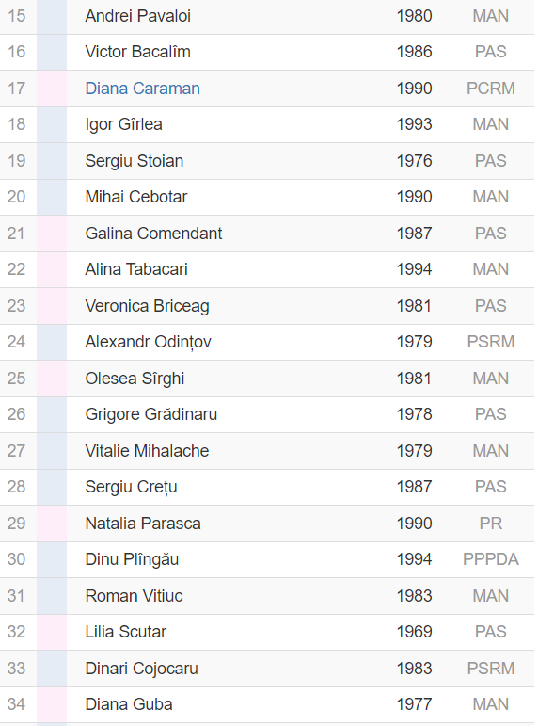The width and height of the screenshot is (554, 726).
Task: Open the Diana Caraman link
Action: tap(142, 89)
